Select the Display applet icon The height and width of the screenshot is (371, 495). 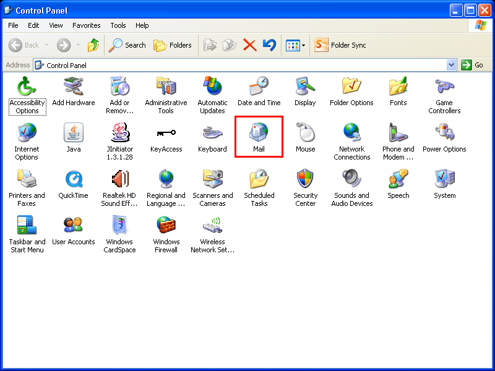click(x=305, y=92)
